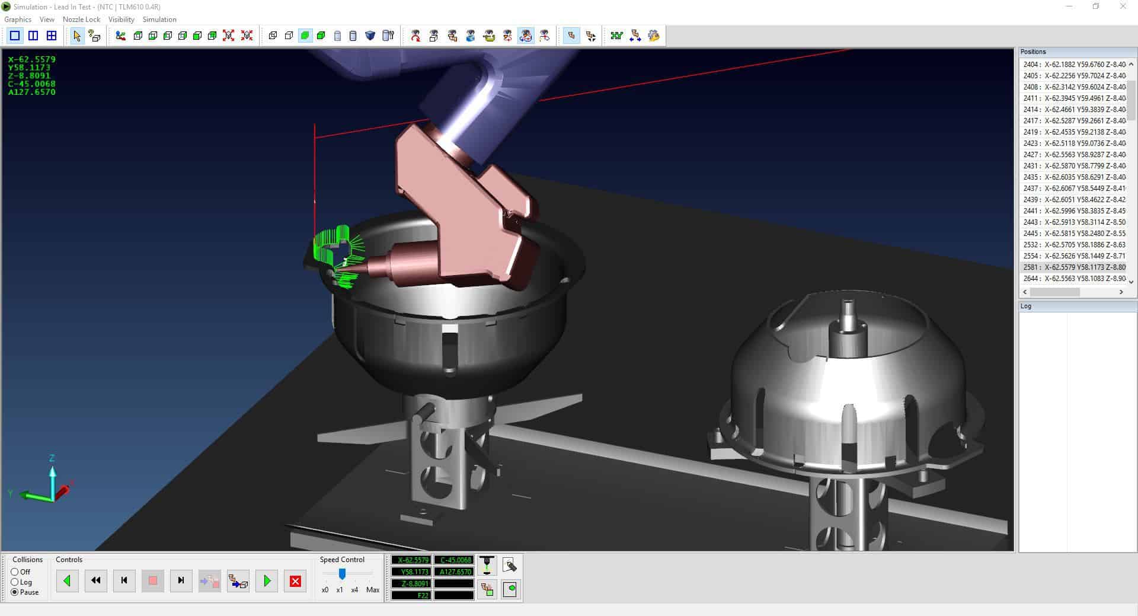Click first machine icon with red arrow
The height and width of the screenshot is (616, 1138).
415,36
